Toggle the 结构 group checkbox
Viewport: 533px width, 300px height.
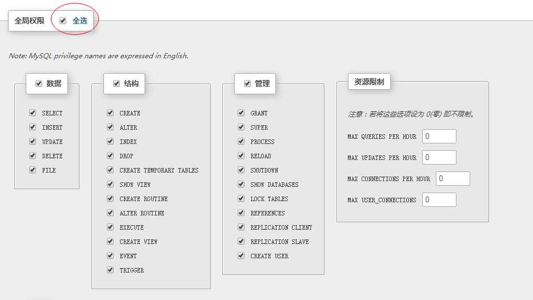117,83
